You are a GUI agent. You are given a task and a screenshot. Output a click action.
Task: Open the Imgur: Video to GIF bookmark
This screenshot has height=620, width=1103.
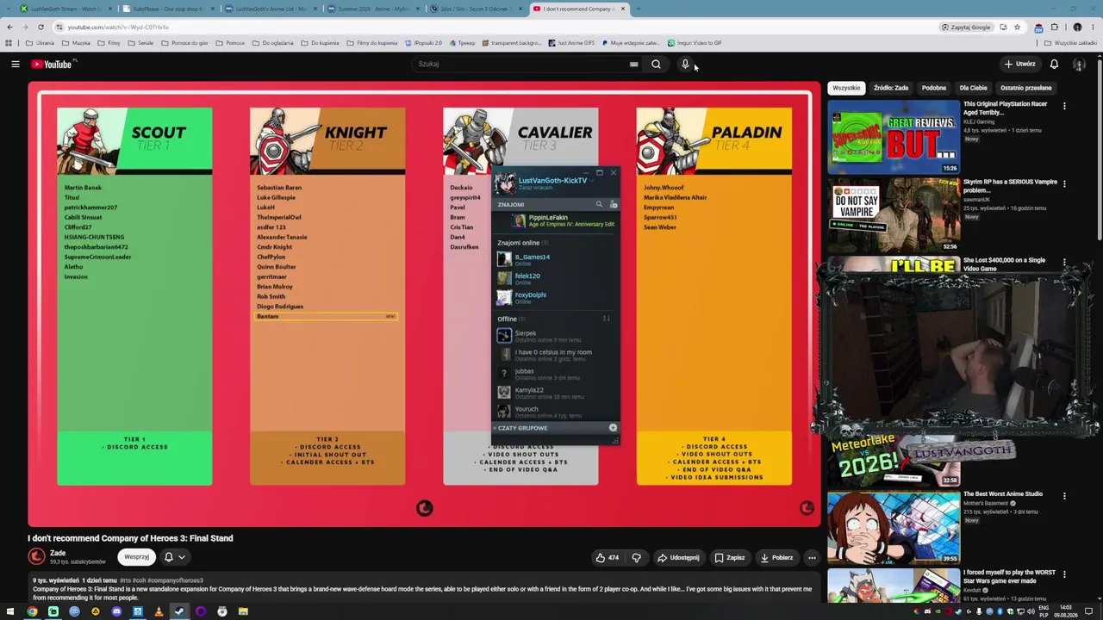coord(695,43)
